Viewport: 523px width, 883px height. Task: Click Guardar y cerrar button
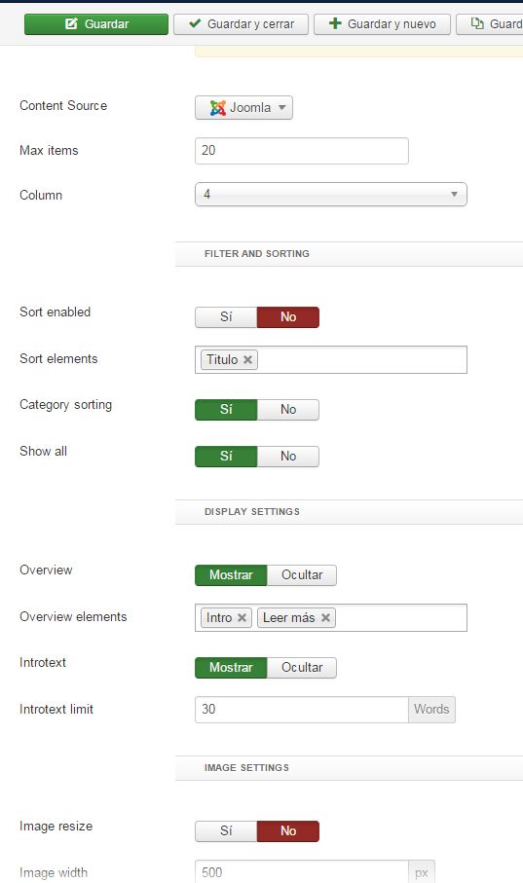[241, 24]
